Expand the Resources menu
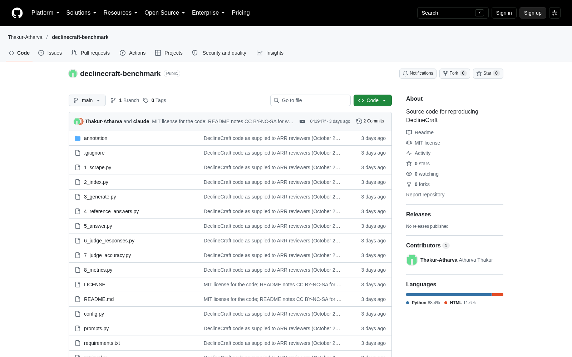This screenshot has width=572, height=357. 120,13
